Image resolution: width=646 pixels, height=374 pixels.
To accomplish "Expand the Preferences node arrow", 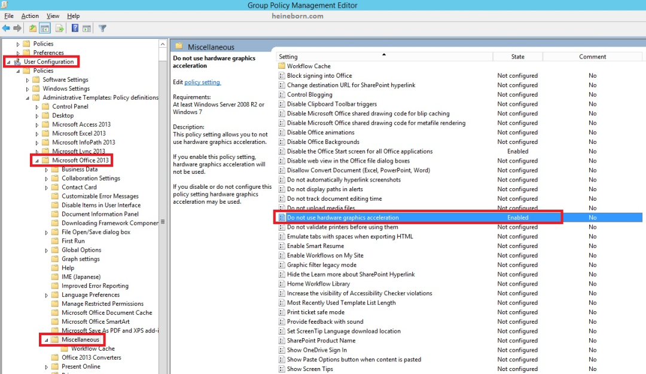I will 18,53.
